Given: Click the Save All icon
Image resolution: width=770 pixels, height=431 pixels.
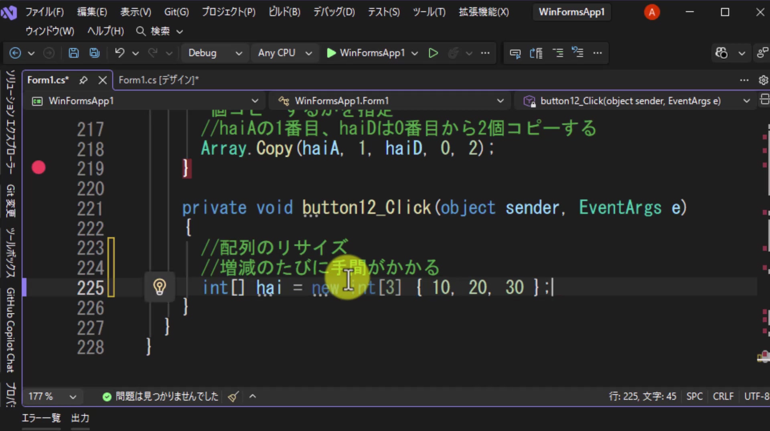Looking at the screenshot, I should coord(95,53).
